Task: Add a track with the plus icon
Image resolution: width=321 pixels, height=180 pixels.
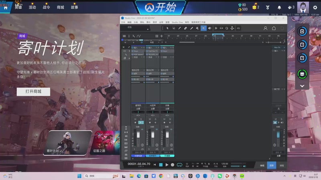Action: [x=162, y=36]
